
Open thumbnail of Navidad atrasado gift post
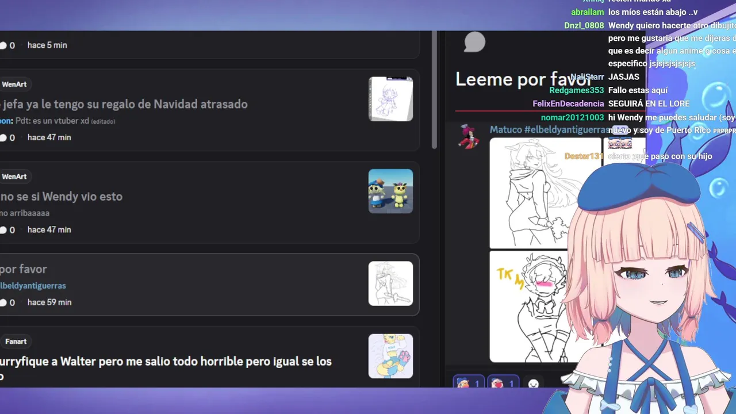tap(390, 99)
